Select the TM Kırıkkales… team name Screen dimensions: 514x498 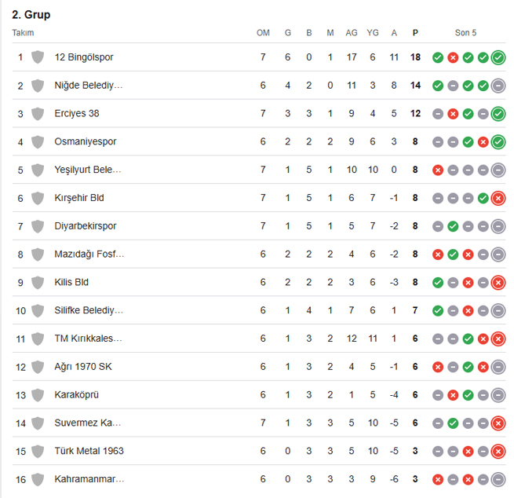[89, 339]
